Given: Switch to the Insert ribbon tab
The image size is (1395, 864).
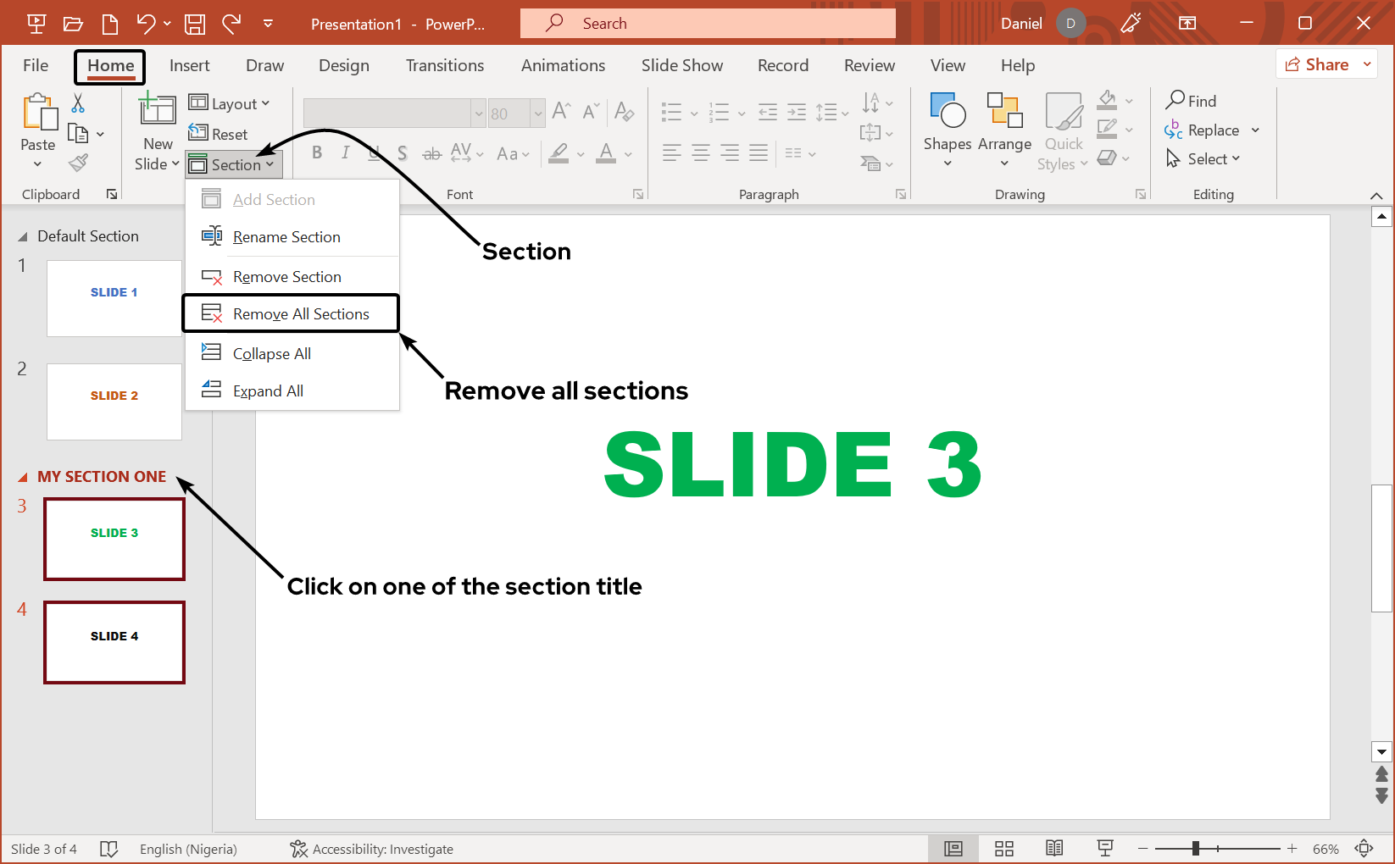Looking at the screenshot, I should point(190,65).
